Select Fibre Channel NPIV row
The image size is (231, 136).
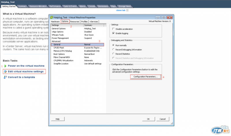pos(77,57)
